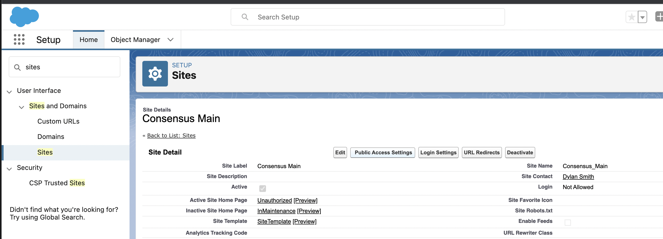Open the favorites dropdown arrow
The image size is (663, 239).
pyautogui.click(x=643, y=17)
